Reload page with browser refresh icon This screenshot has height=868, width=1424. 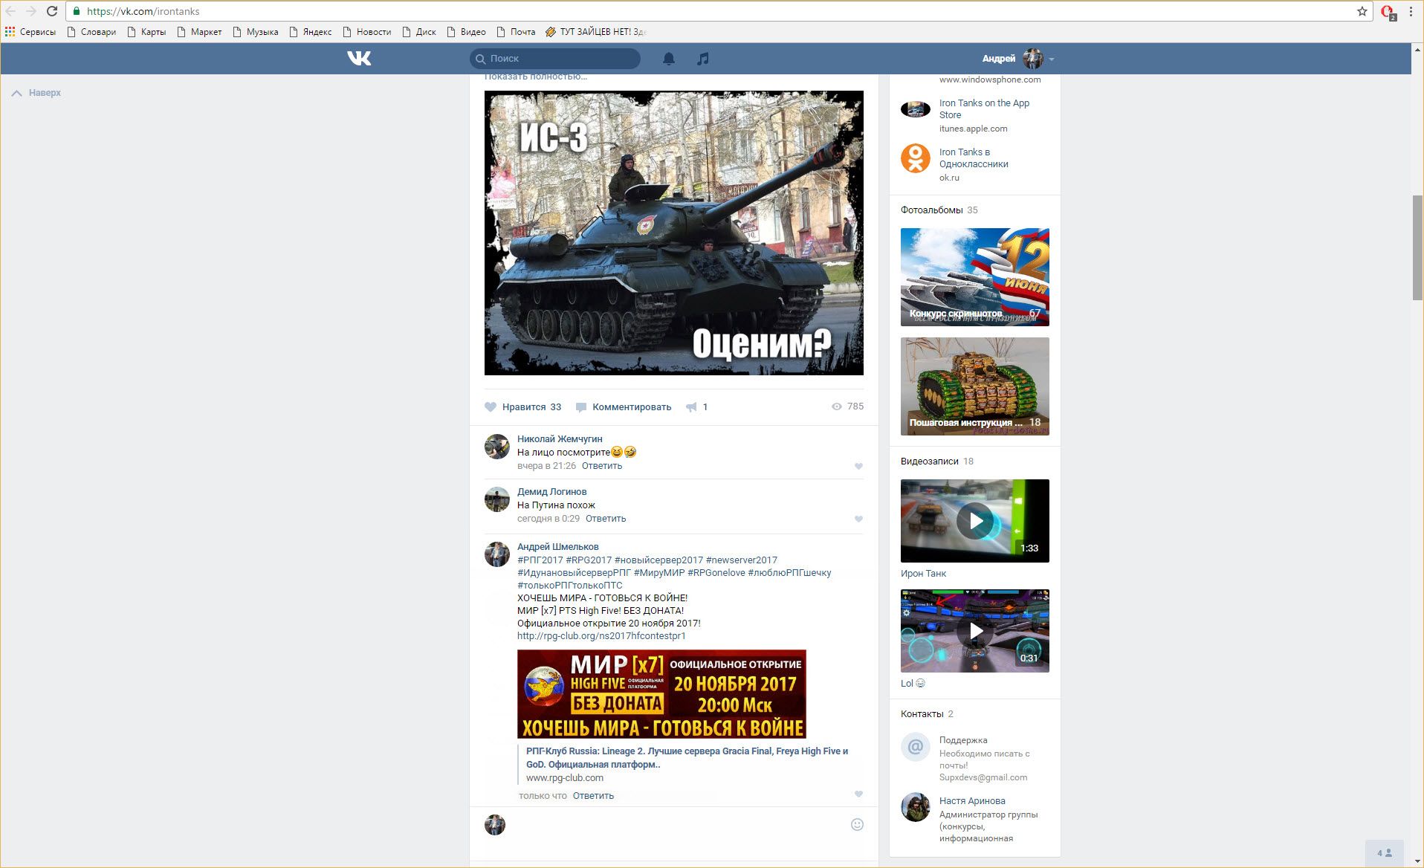(52, 11)
